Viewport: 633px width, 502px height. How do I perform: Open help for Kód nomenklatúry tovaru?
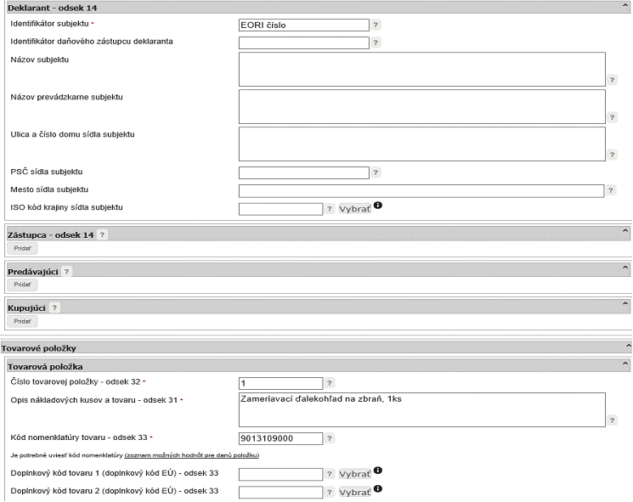point(330,438)
